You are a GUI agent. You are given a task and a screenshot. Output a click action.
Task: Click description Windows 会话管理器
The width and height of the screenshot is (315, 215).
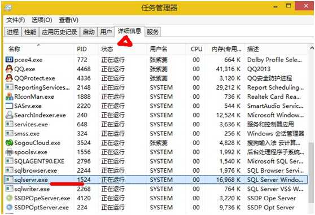(x=275, y=134)
